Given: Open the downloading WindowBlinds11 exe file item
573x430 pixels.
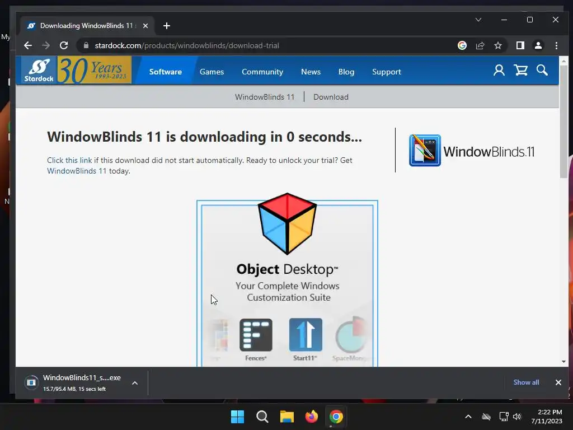Looking at the screenshot, I should point(73,382).
